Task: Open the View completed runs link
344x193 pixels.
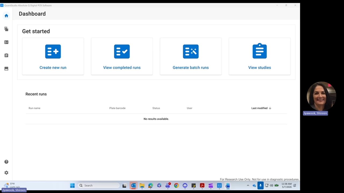Action: [122, 68]
